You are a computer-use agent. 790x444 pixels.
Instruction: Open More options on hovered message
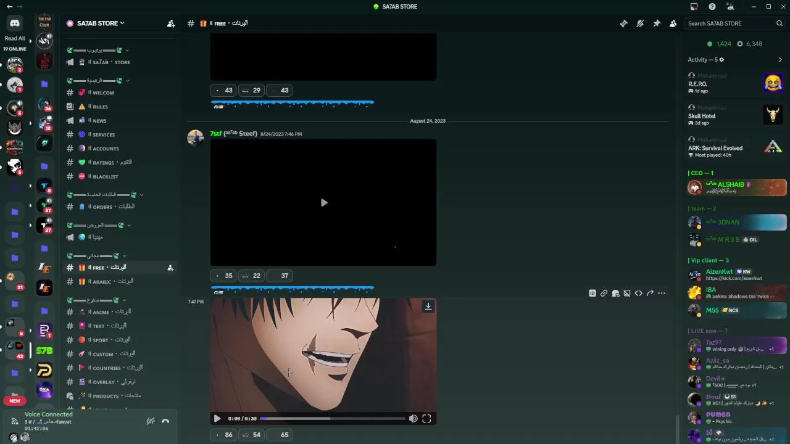pyautogui.click(x=662, y=294)
